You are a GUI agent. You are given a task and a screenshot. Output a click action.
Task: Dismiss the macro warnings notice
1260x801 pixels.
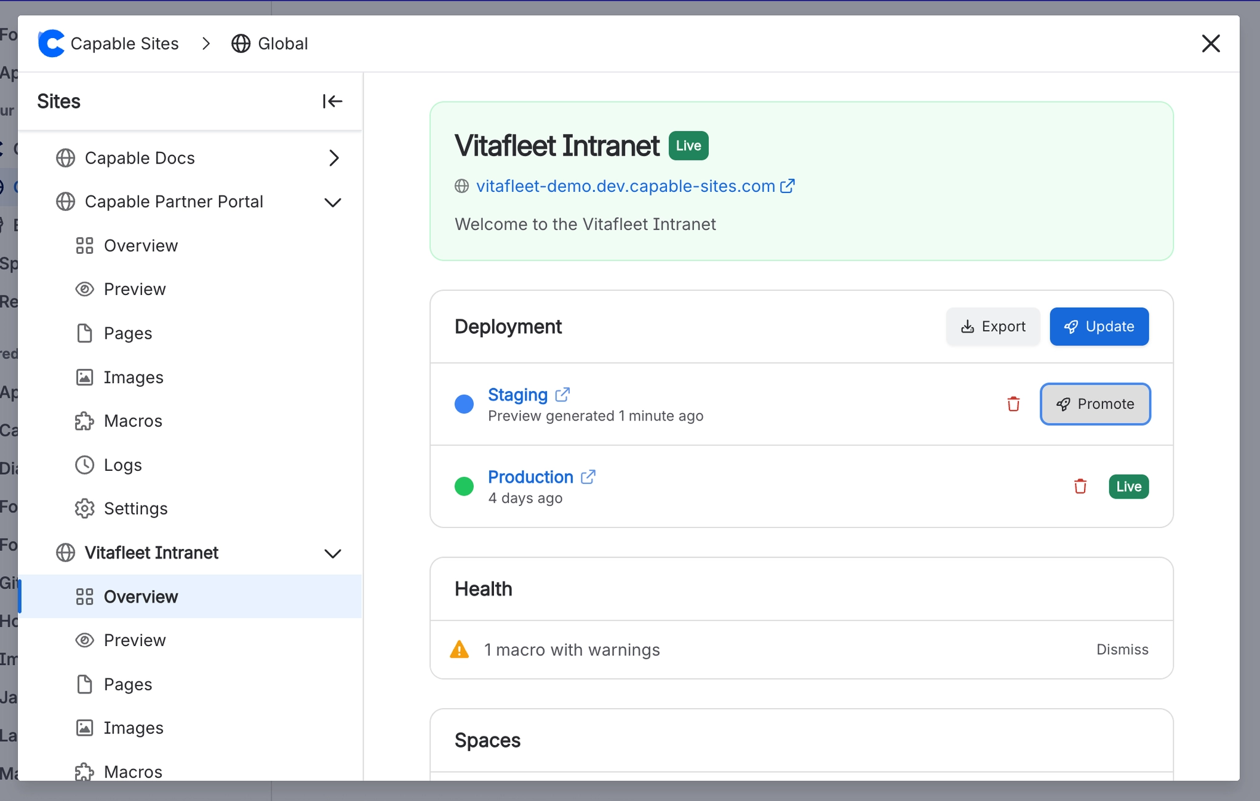(1122, 649)
